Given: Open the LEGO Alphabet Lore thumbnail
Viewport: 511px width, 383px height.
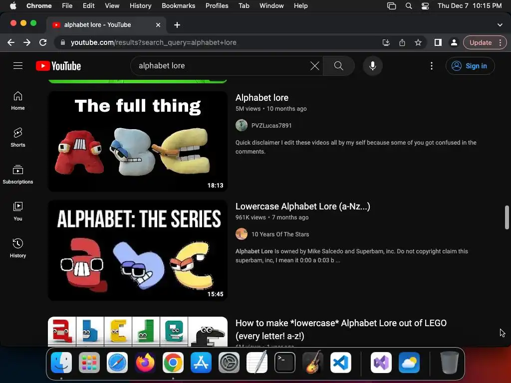Looking at the screenshot, I should 138,331.
